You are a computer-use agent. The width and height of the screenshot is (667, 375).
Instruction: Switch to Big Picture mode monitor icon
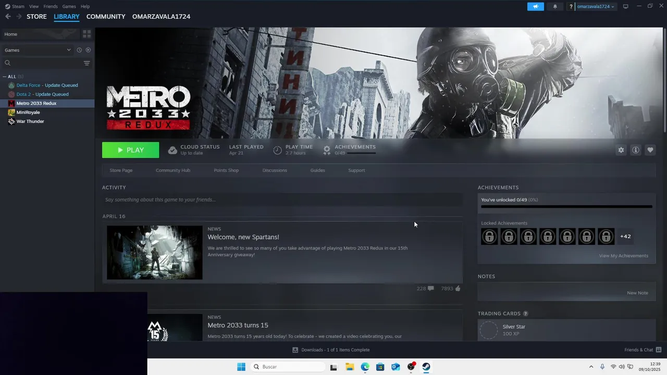tap(626, 6)
